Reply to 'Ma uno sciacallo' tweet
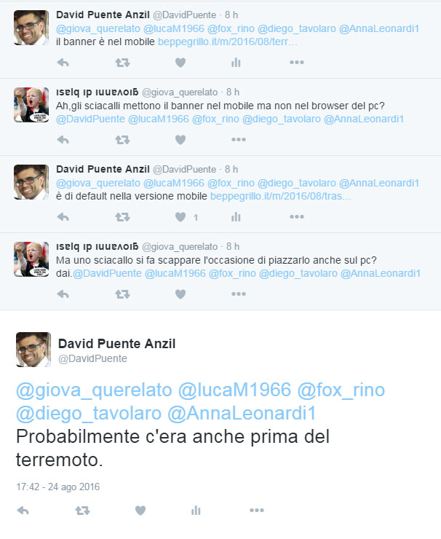This screenshot has width=441, height=539. [x=63, y=294]
